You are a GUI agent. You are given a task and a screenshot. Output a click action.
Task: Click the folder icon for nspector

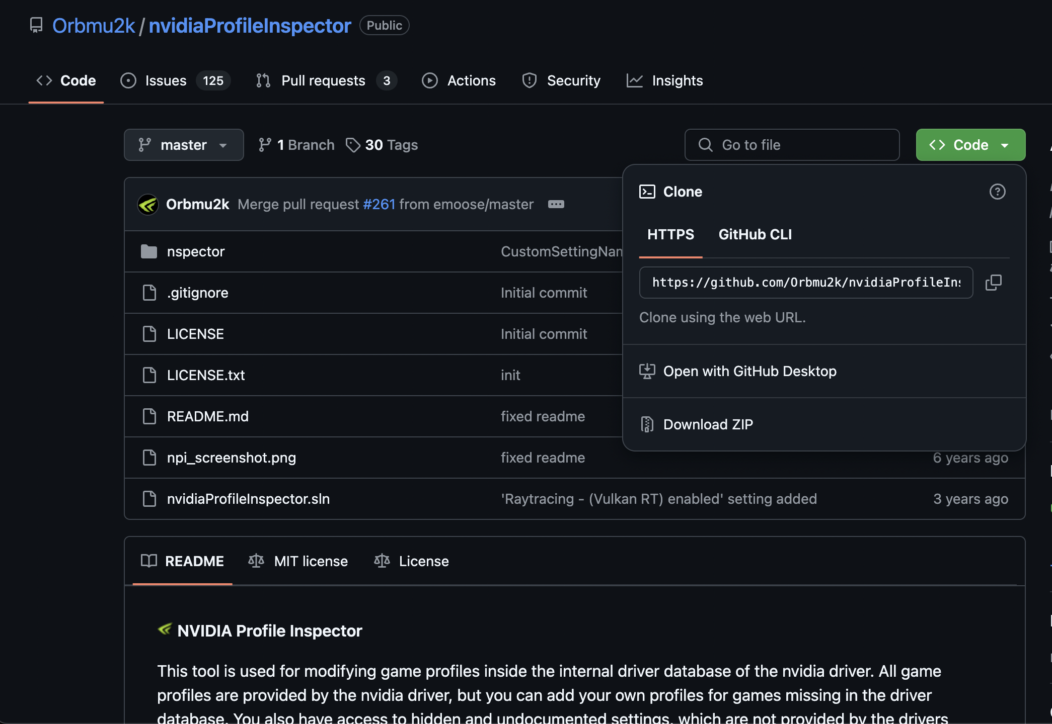click(x=149, y=251)
